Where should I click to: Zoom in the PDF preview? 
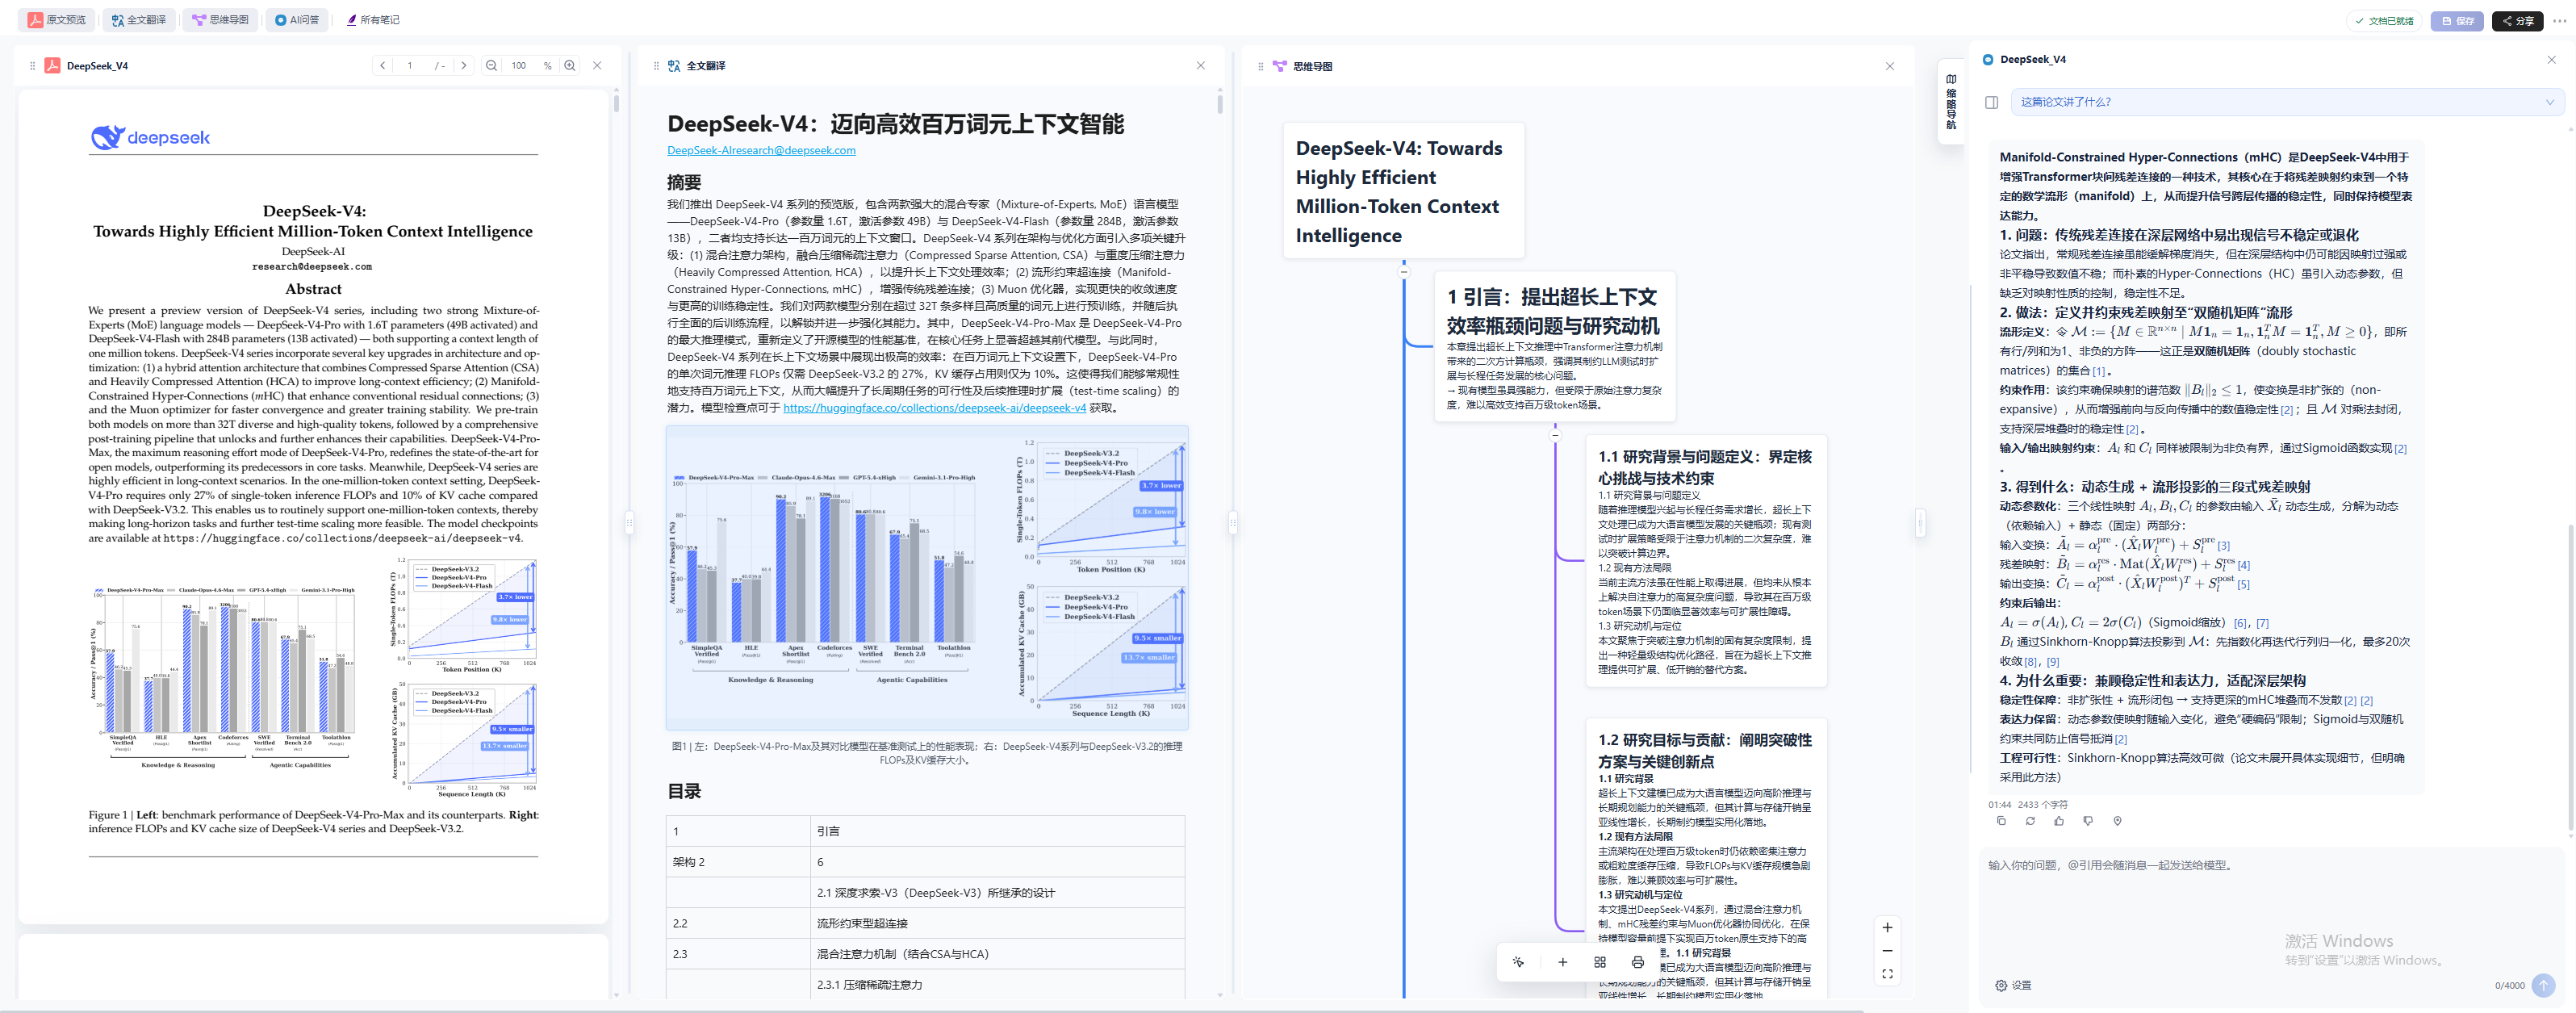(570, 66)
